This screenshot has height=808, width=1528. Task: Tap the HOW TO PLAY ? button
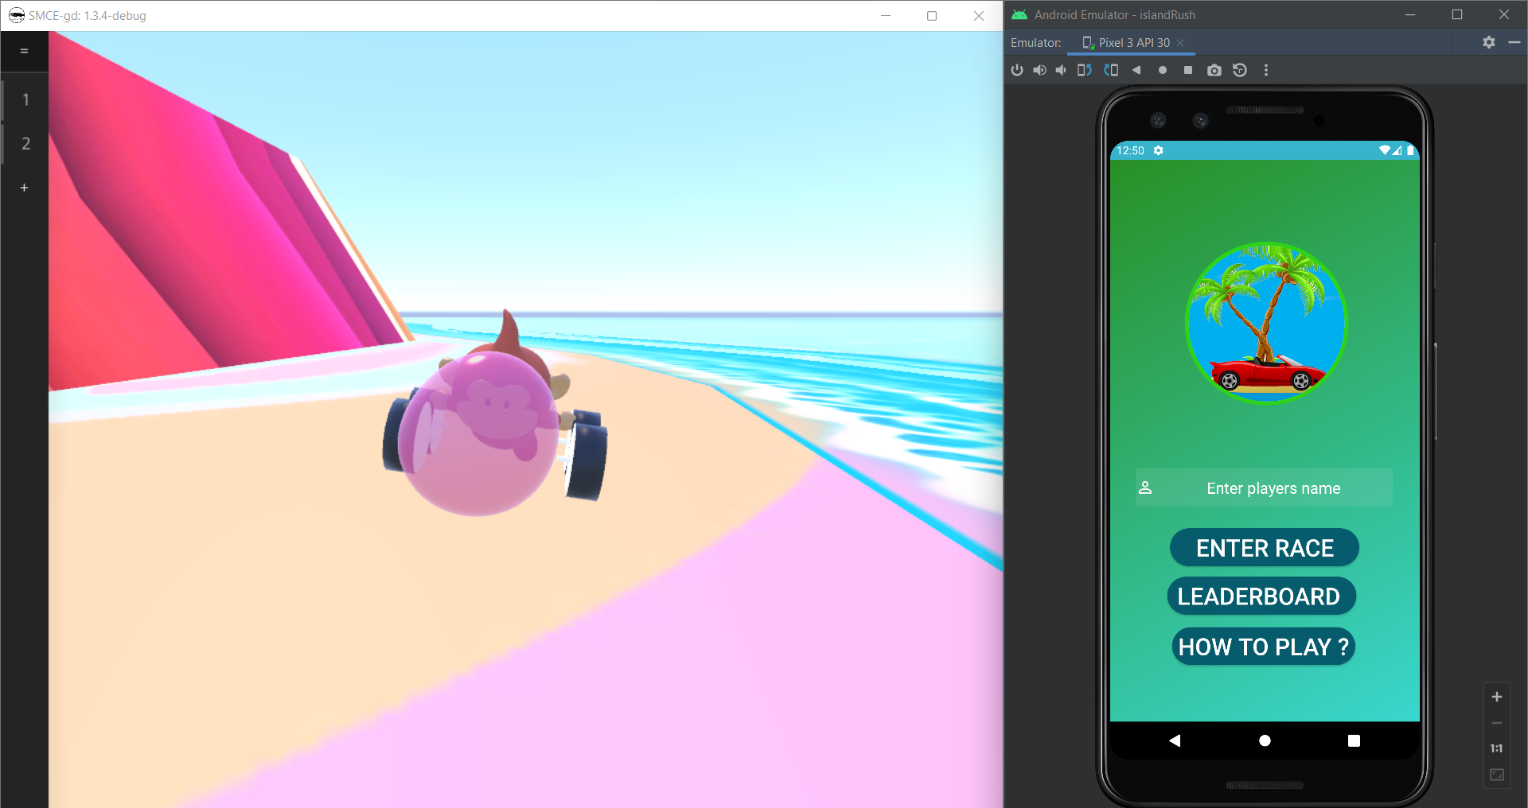[x=1264, y=647]
